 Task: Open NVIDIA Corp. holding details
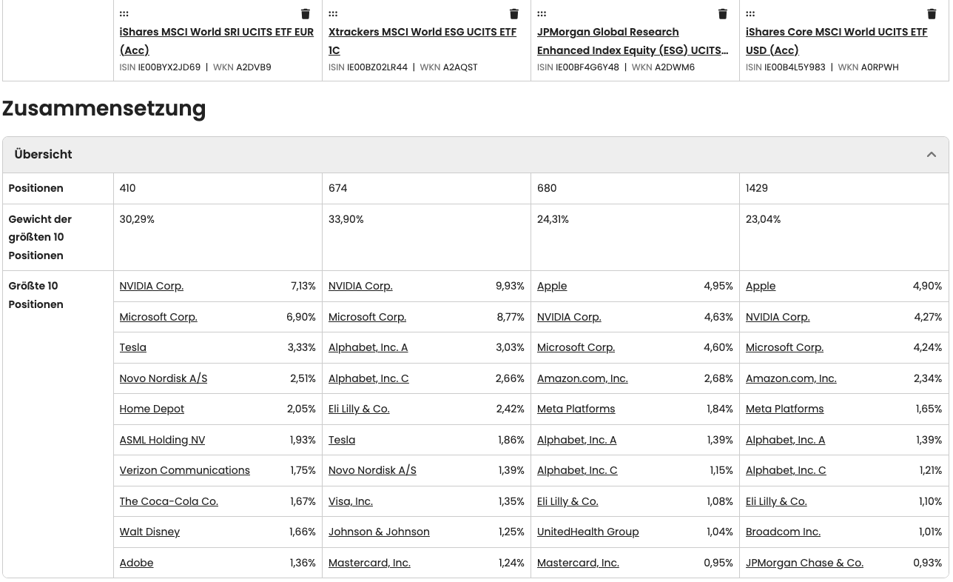tap(151, 286)
